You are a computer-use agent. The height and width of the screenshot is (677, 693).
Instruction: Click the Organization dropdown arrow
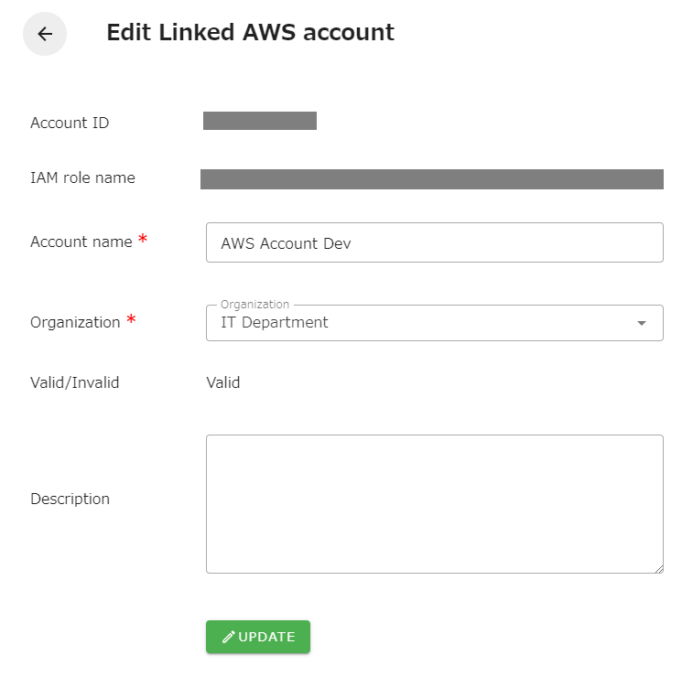tap(642, 323)
